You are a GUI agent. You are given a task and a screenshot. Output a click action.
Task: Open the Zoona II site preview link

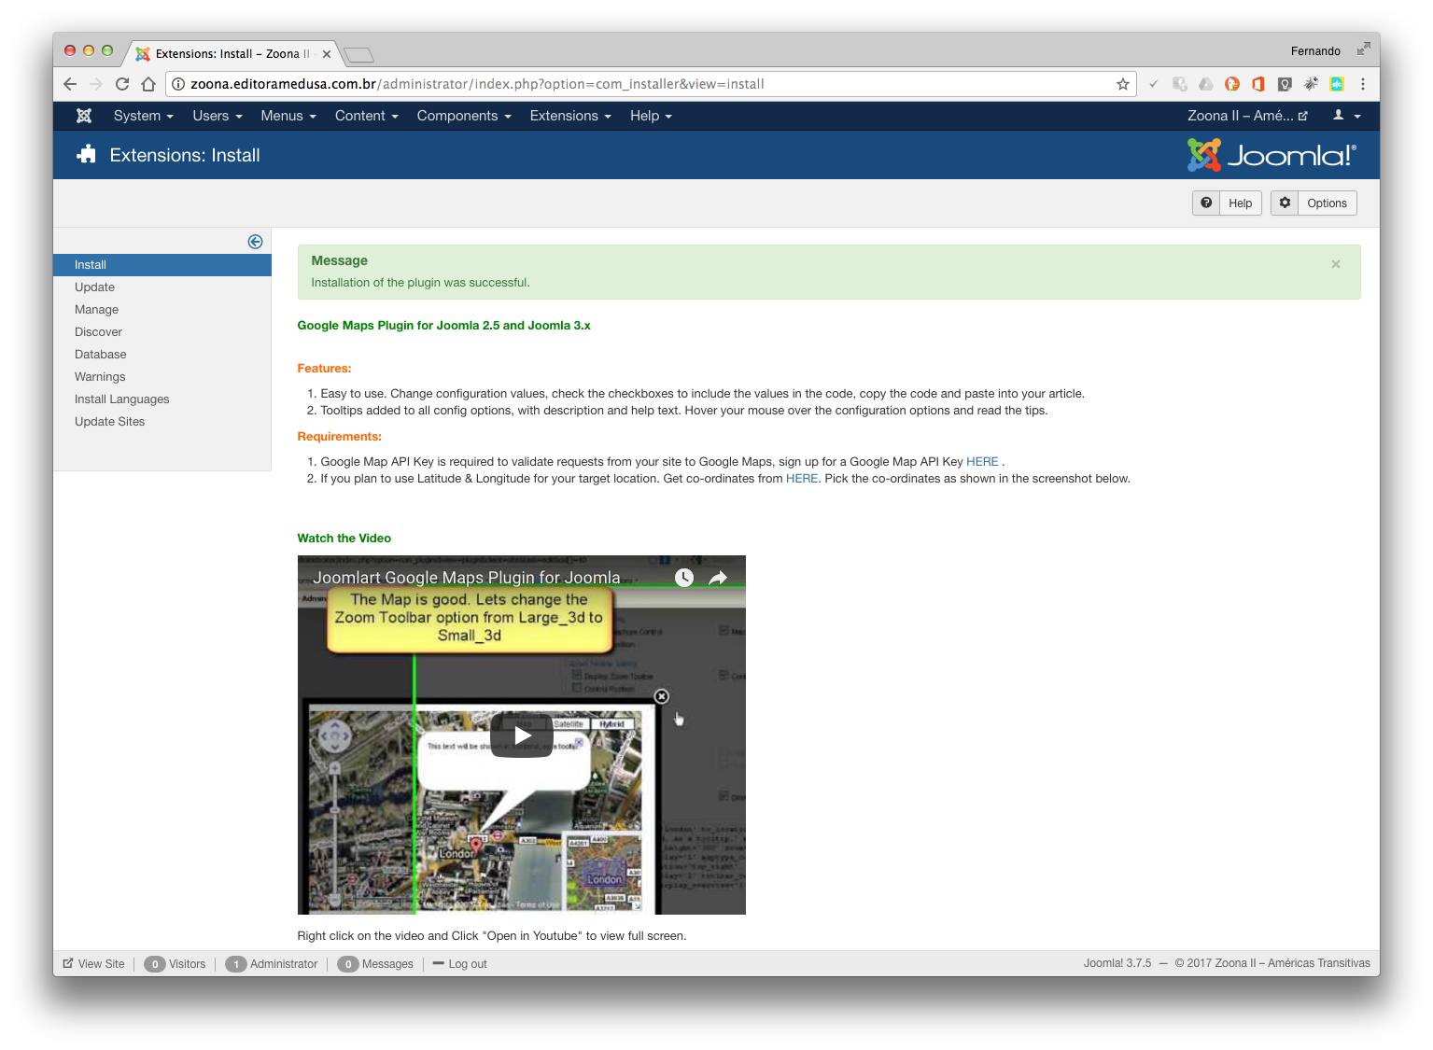1247,116
